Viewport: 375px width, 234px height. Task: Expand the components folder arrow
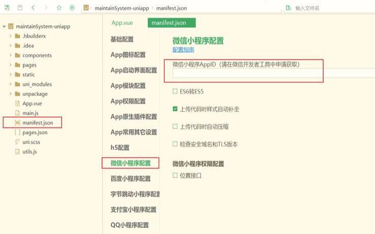pyautogui.click(x=11, y=55)
